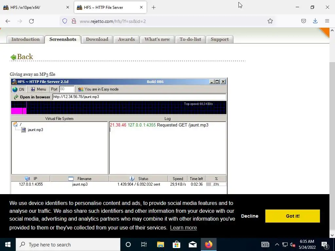This screenshot has height=251, width=335.
Task: Open the Introduction tab
Action: click(x=26, y=40)
